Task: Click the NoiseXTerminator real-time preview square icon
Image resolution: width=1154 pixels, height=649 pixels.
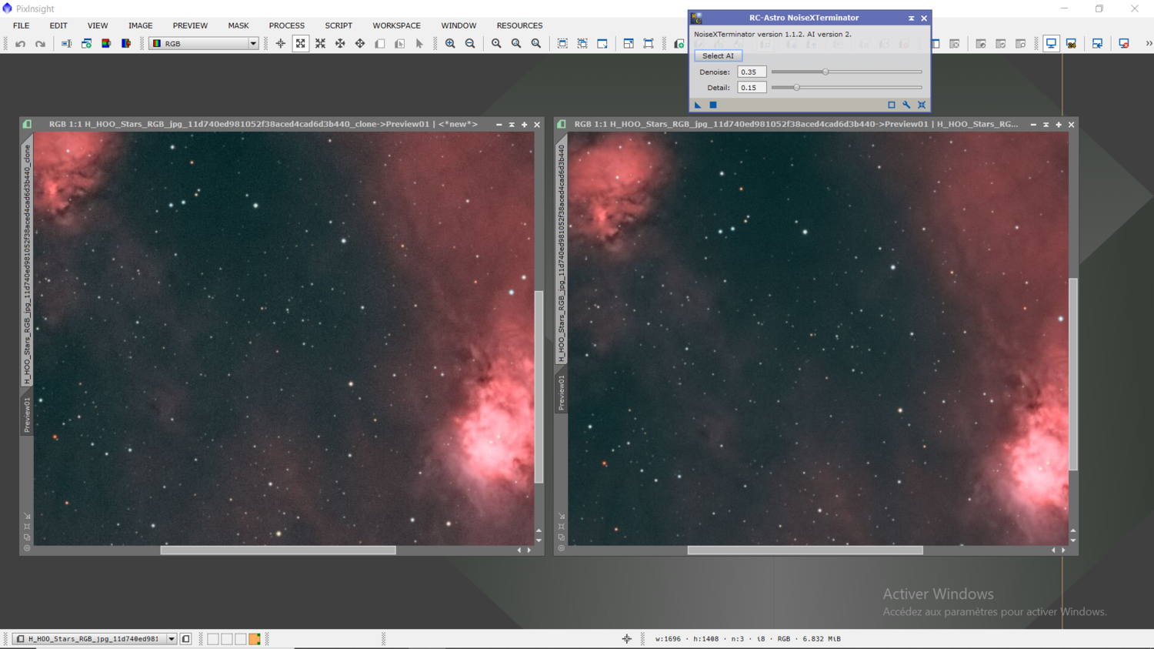Action: 892,105
